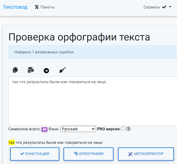This screenshot has height=164, width=177.
Task: Click the Telegram share icon
Action: 46,71
